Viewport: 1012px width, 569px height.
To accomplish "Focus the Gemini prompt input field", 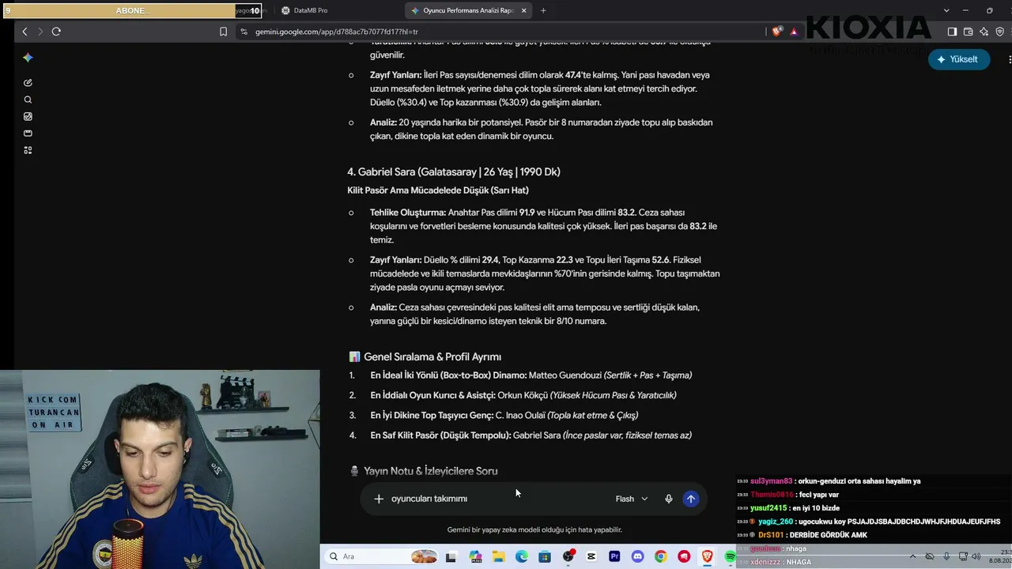I will [x=498, y=499].
